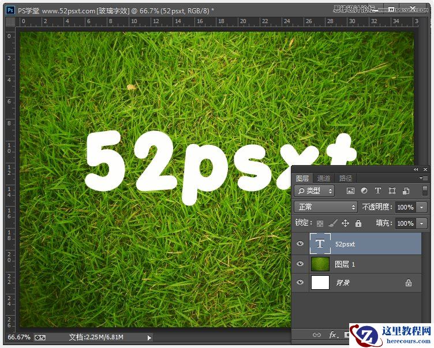The image size is (434, 348).
Task: Hide the 背景 layer with eye icon
Action: 300,282
